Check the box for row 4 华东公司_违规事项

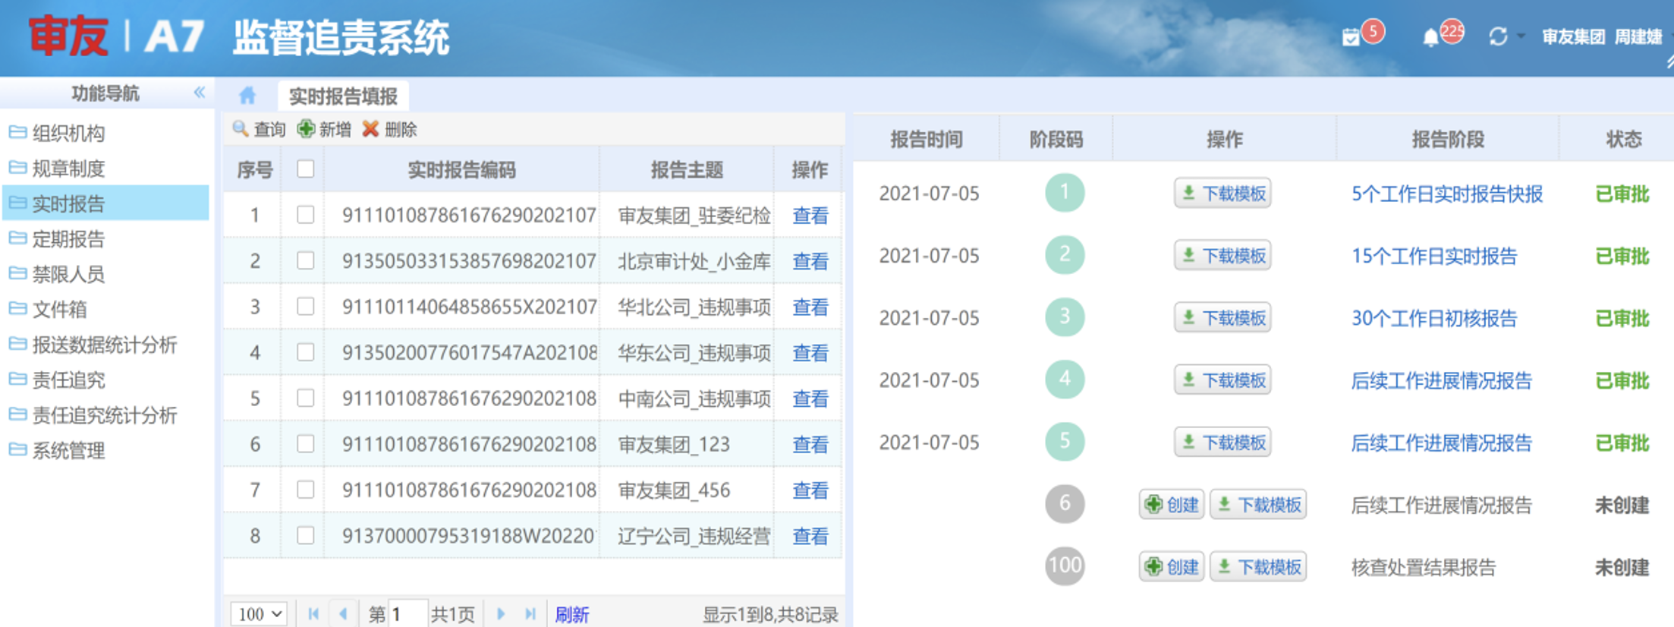click(305, 352)
